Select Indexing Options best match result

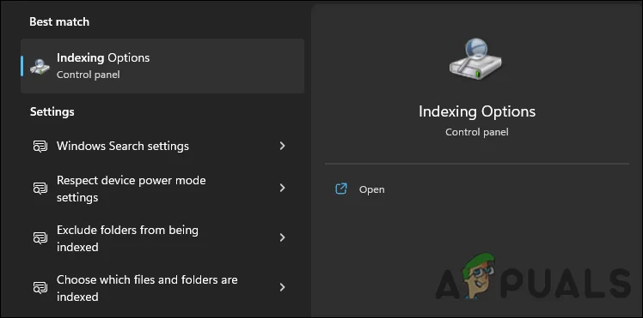162,66
